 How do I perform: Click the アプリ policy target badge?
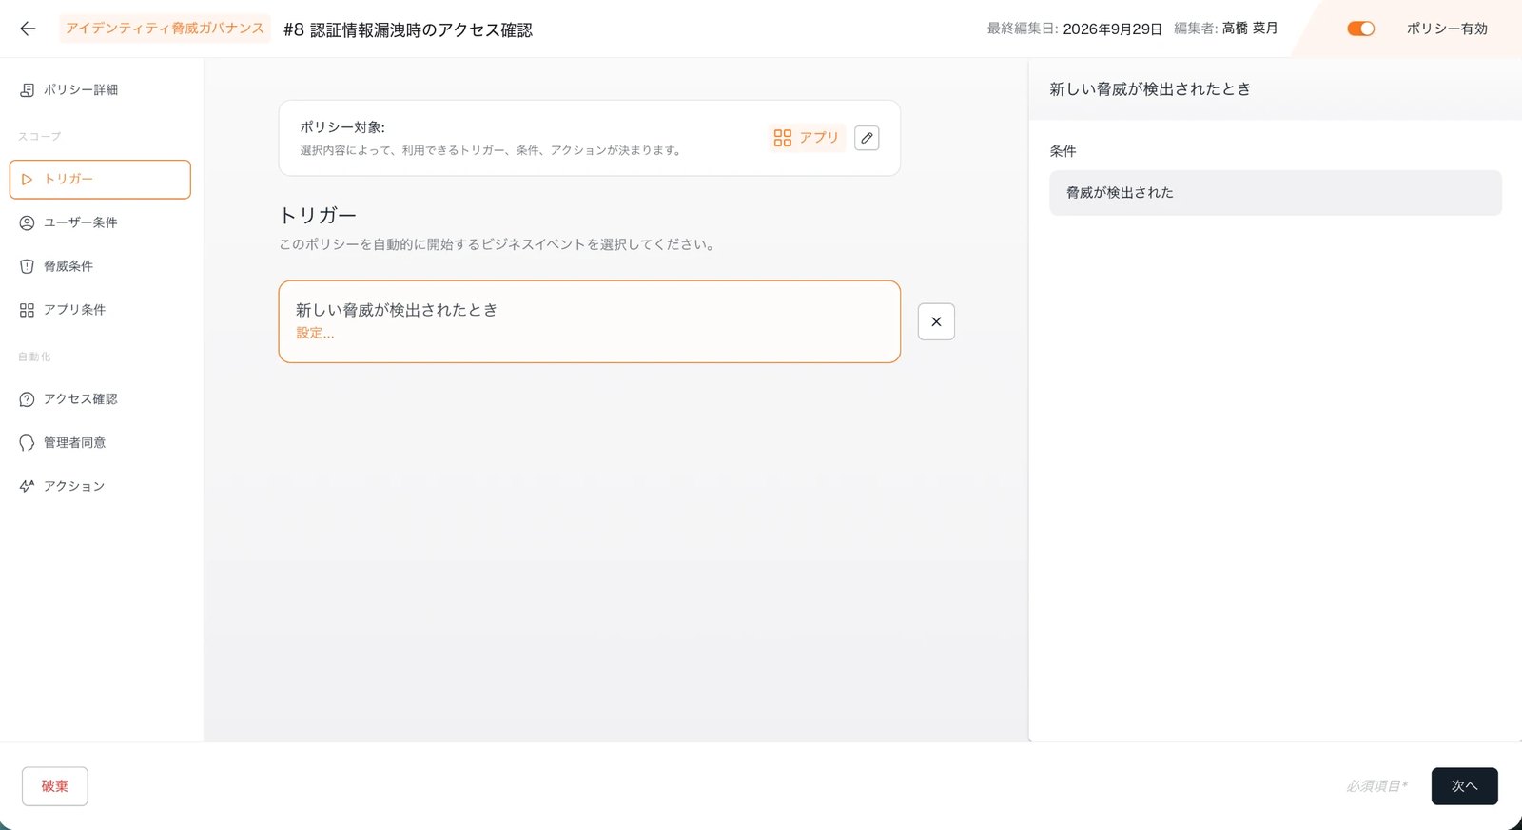807,138
